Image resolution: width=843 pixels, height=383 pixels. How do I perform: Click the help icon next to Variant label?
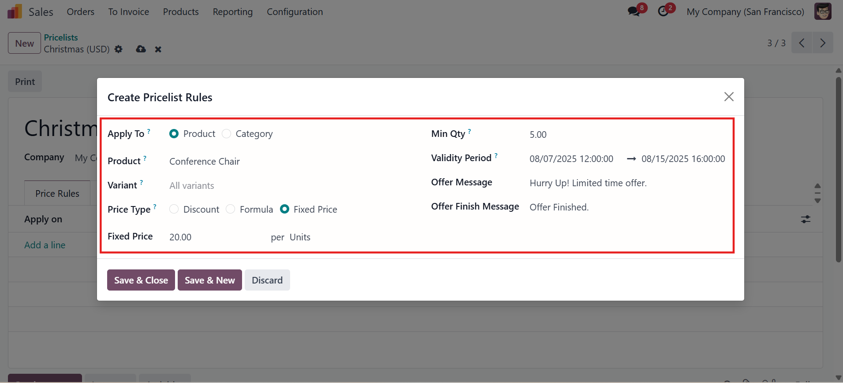pos(141,183)
